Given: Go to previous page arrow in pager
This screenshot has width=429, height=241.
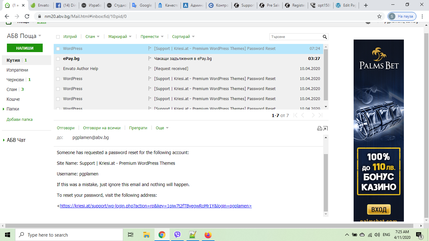Looking at the screenshot, I should 303,115.
